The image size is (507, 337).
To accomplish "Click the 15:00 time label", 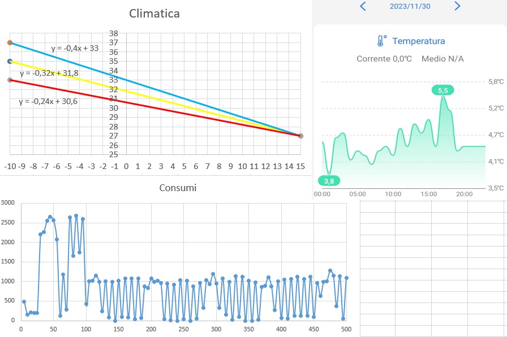I will pyautogui.click(x=429, y=194).
